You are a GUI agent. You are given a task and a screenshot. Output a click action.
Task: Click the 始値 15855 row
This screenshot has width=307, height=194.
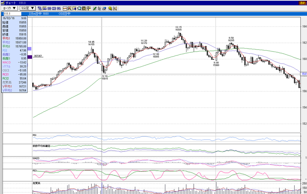[x=14, y=22]
